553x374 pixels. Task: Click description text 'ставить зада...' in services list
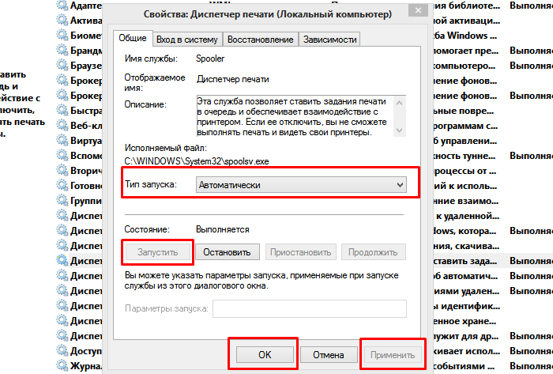(465, 261)
